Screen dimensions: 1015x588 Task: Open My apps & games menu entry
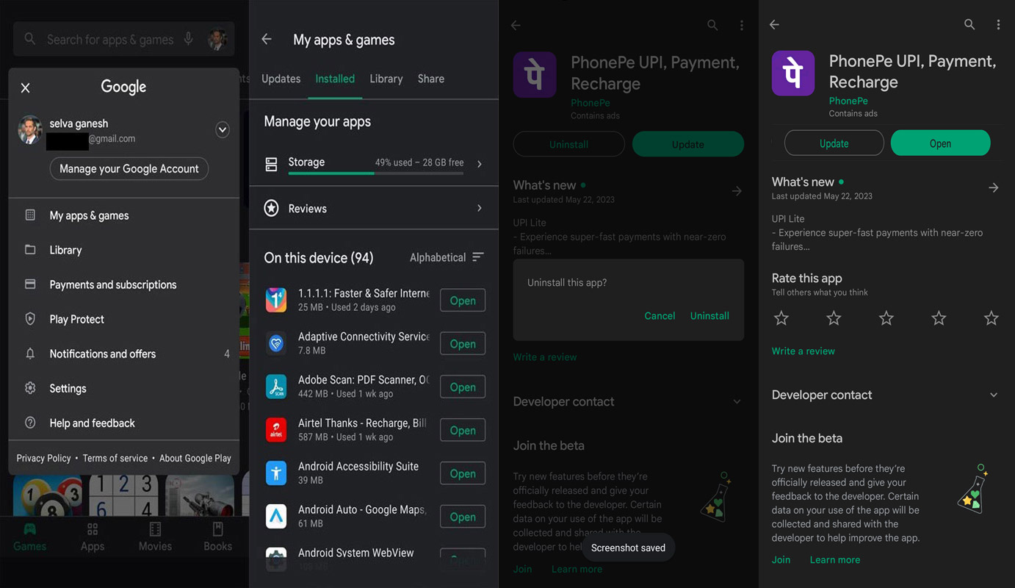(123, 215)
